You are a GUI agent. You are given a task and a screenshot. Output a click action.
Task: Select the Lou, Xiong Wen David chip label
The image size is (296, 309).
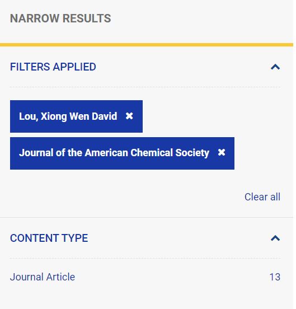click(x=69, y=117)
